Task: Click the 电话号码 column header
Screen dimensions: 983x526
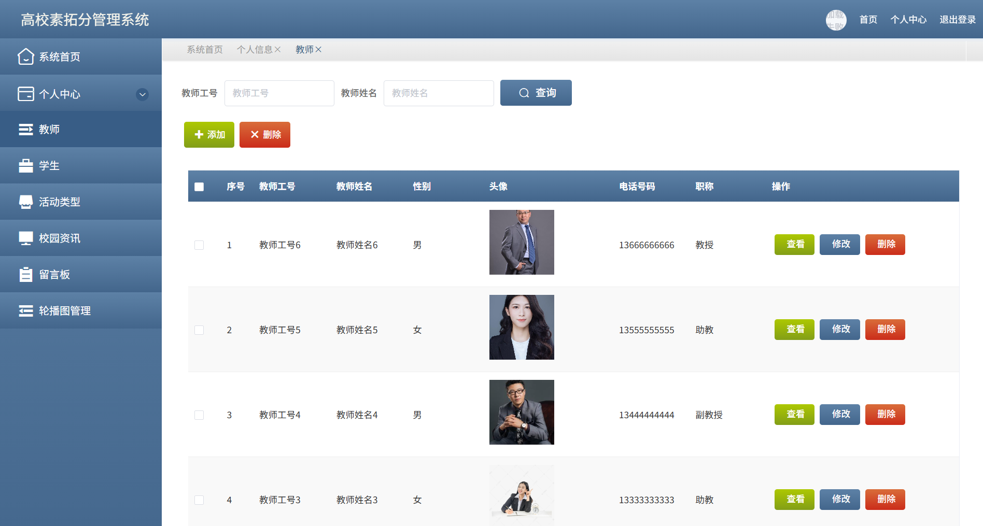Action: 637,187
